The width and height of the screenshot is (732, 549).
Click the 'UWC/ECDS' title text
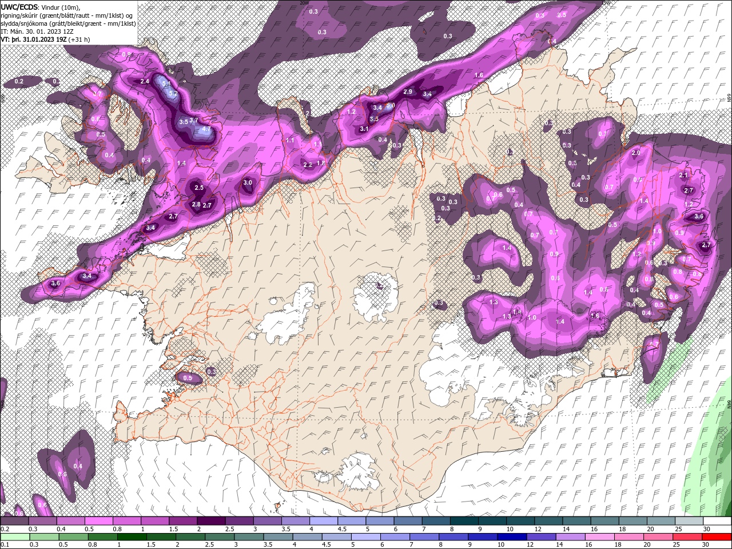[19, 6]
